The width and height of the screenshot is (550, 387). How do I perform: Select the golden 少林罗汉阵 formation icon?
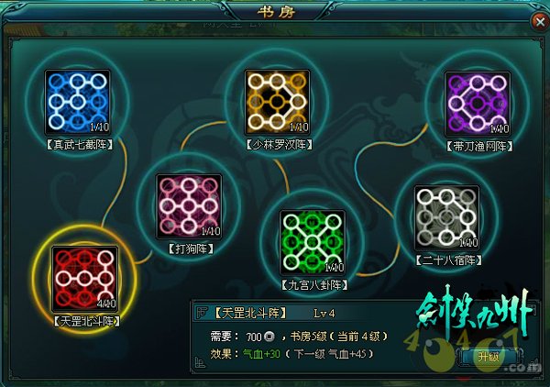point(277,102)
